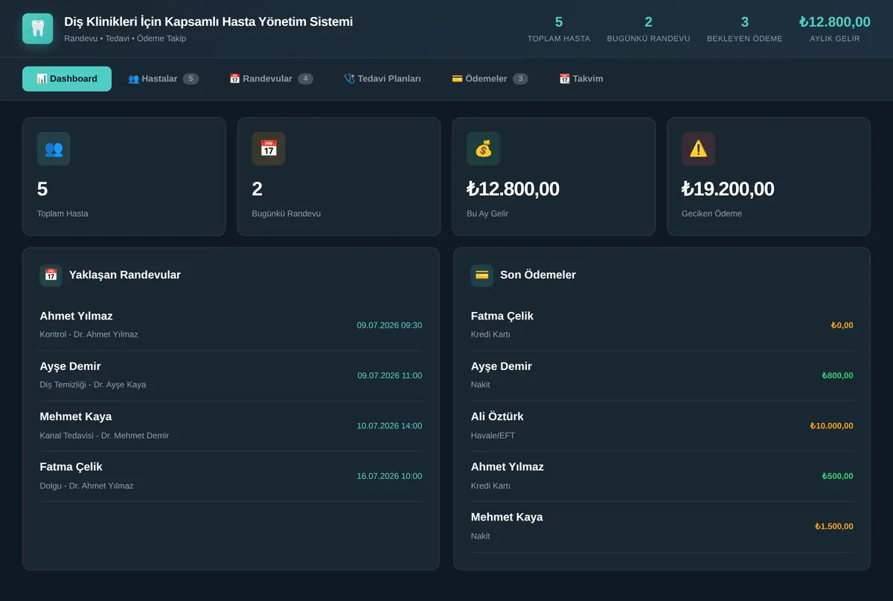The image size is (893, 601).
Task: Click the ₺500,00 payment amount
Action: coord(837,476)
